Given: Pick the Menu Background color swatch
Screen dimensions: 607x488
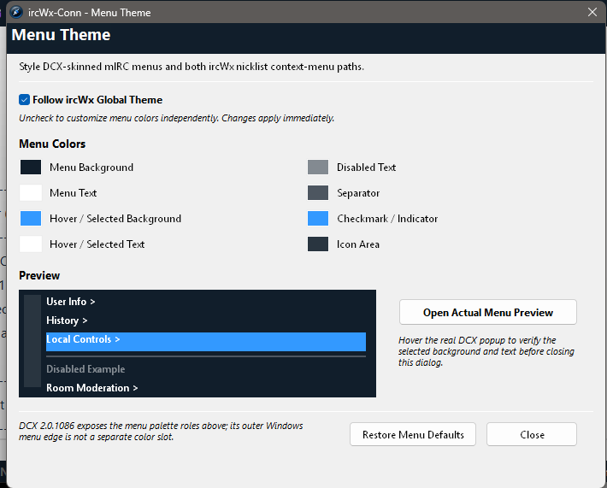Looking at the screenshot, I should click(x=31, y=168).
